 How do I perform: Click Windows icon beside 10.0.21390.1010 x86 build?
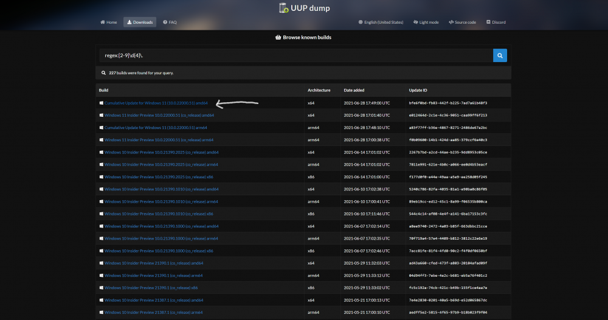[x=101, y=214]
